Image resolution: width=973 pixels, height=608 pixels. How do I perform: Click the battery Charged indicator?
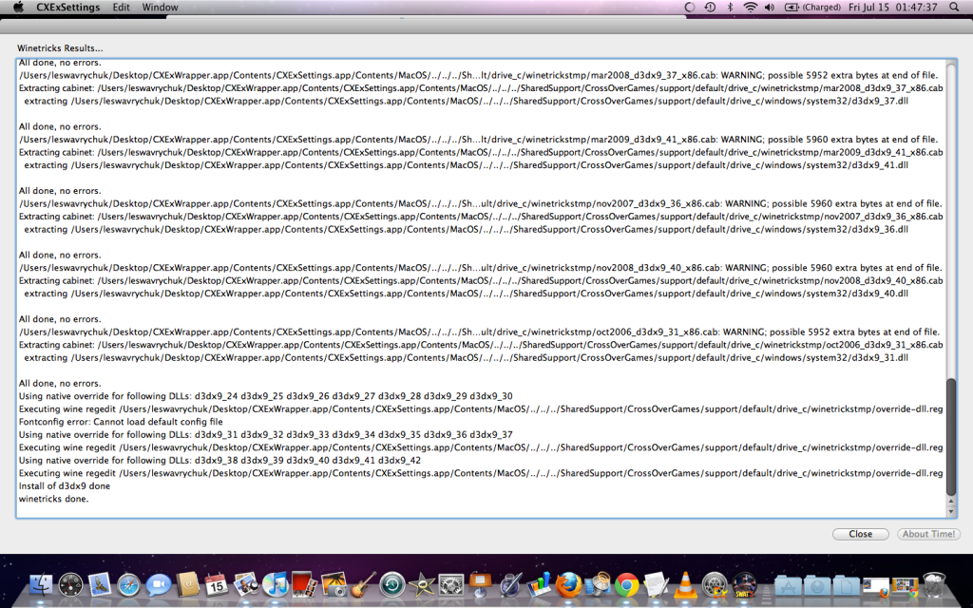[x=813, y=8]
